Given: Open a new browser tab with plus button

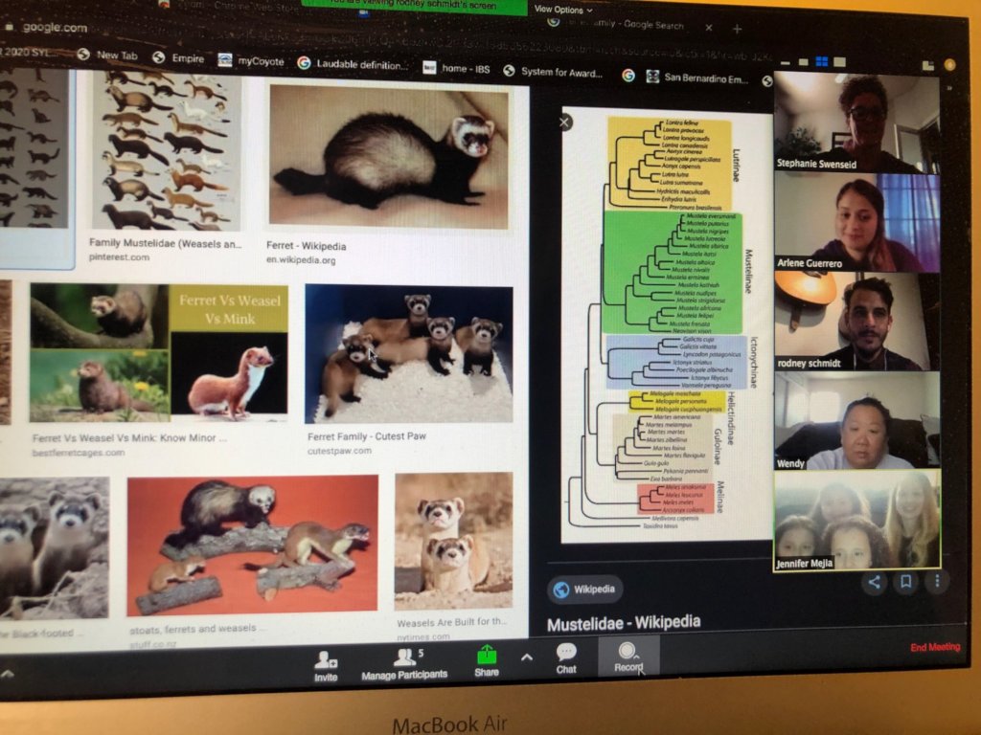Looking at the screenshot, I should click(x=736, y=29).
